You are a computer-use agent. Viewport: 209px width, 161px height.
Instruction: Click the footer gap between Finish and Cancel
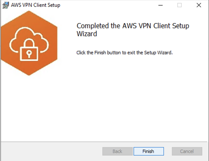pos(168,151)
